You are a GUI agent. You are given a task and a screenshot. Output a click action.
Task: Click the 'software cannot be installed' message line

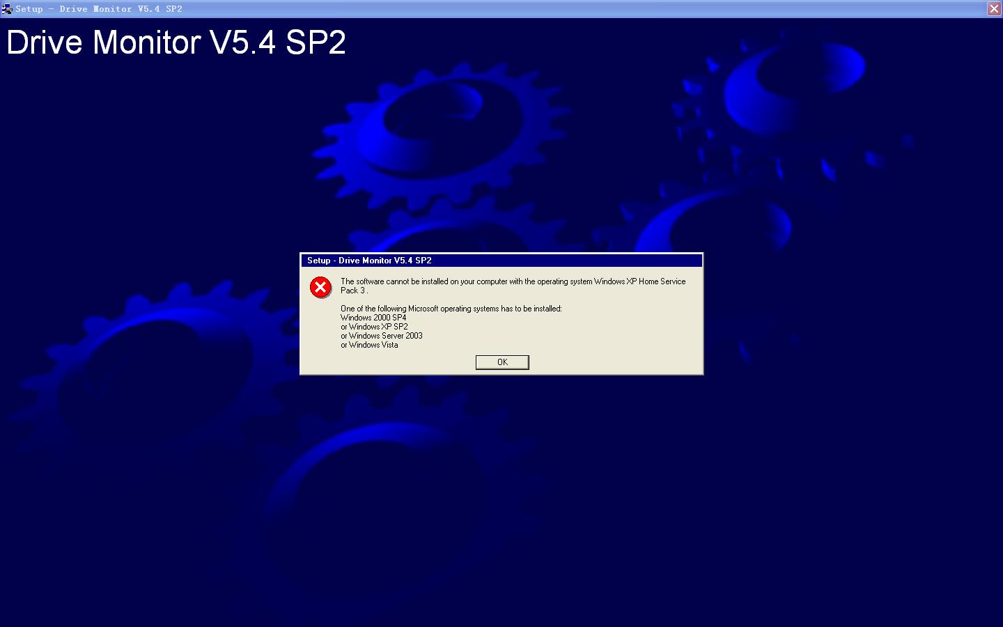pos(513,281)
